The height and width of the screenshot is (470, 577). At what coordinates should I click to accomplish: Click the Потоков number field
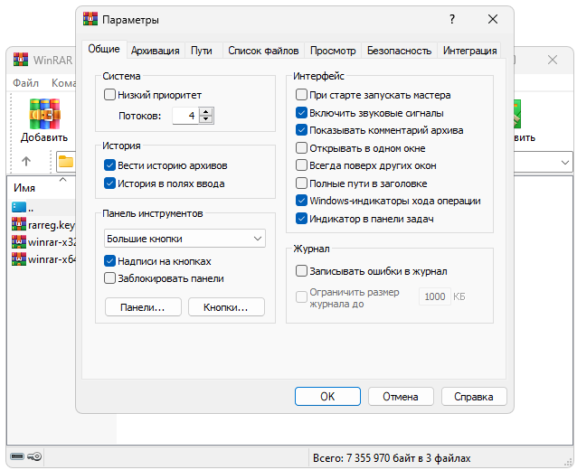185,116
